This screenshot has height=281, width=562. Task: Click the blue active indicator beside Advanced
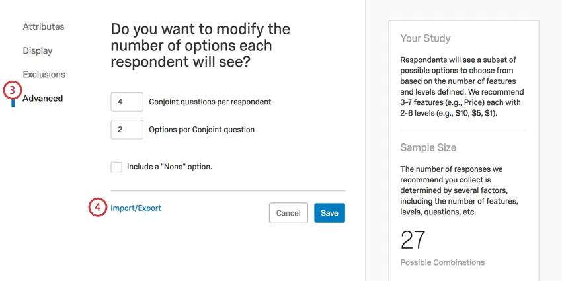(x=13, y=102)
